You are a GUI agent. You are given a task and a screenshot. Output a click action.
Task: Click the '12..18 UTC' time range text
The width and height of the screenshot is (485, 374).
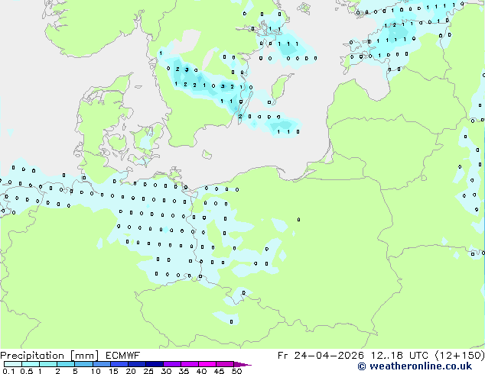[399, 356]
